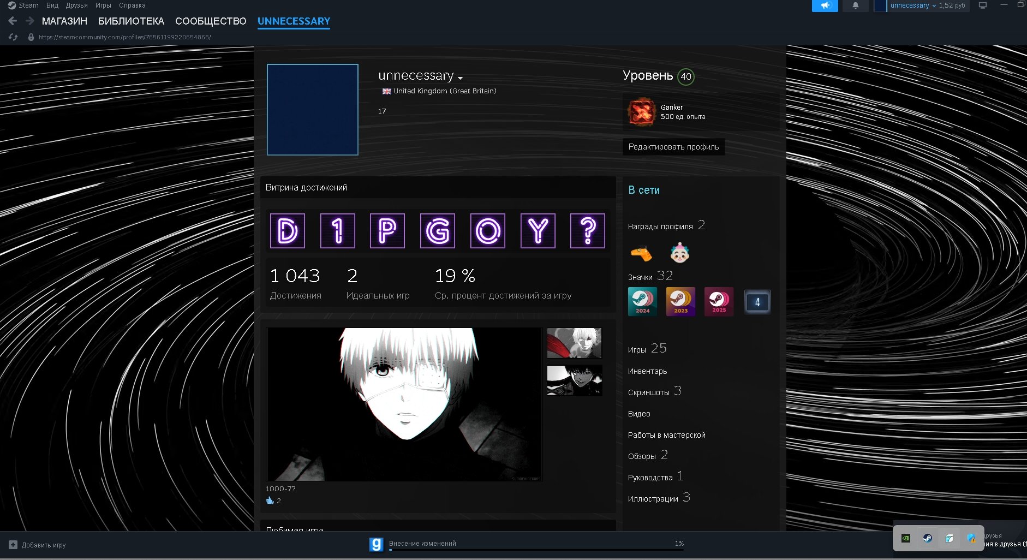
Task: Open the Игры menu
Action: click(103, 5)
